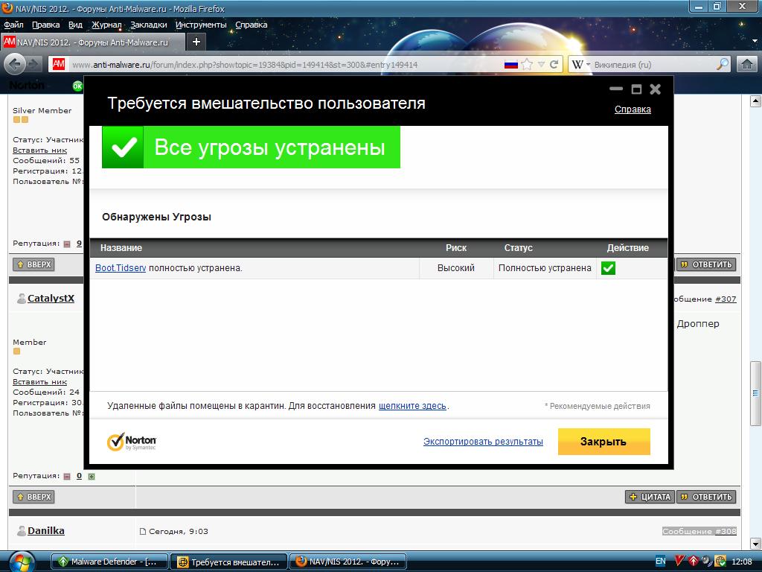Sort by the Статус column header

518,247
